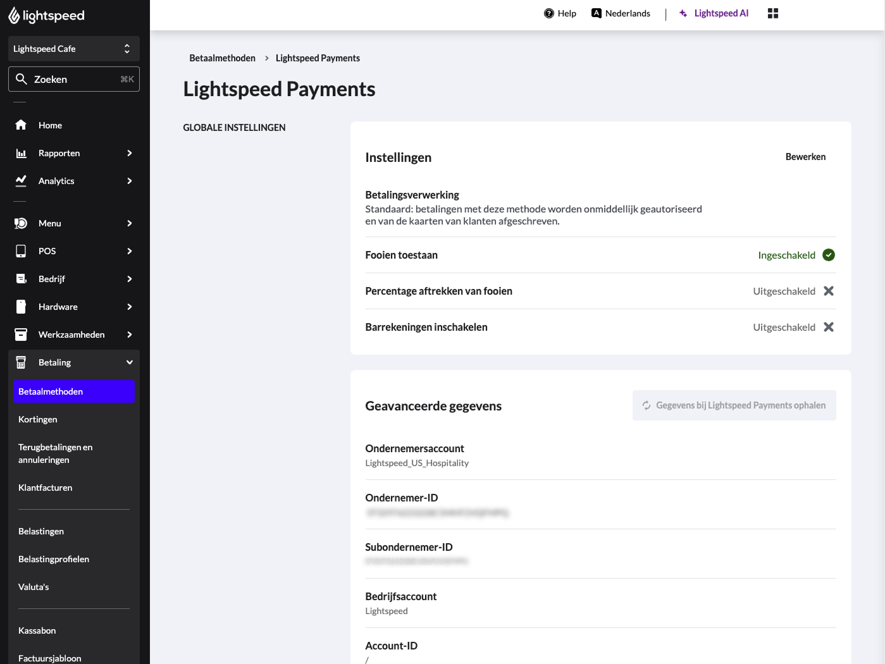Select Betaalmethoden in sidebar
Viewport: 885px width, 664px height.
click(74, 391)
